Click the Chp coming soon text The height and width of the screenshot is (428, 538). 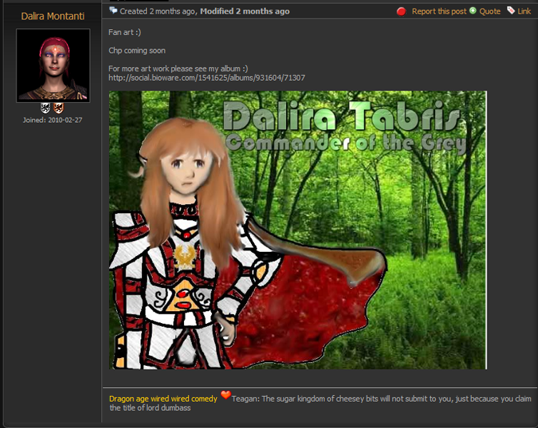tap(137, 51)
